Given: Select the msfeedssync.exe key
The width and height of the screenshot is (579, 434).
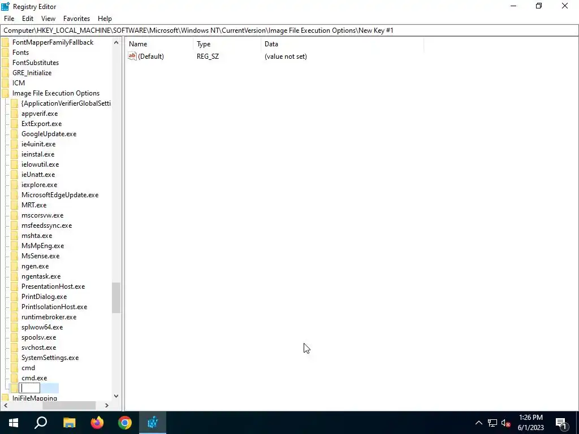Looking at the screenshot, I should 46,225.
